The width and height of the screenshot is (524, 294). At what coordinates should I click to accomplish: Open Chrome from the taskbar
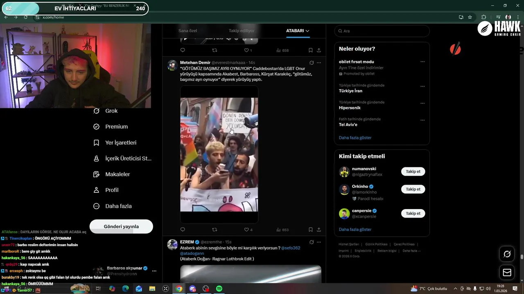179,289
